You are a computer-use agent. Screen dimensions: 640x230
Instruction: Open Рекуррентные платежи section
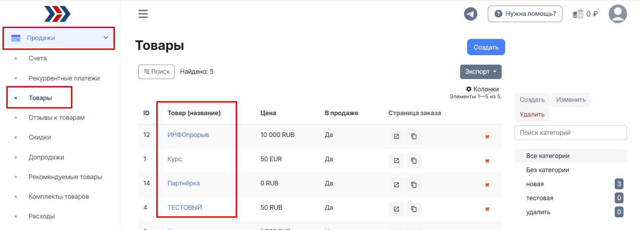[64, 78]
